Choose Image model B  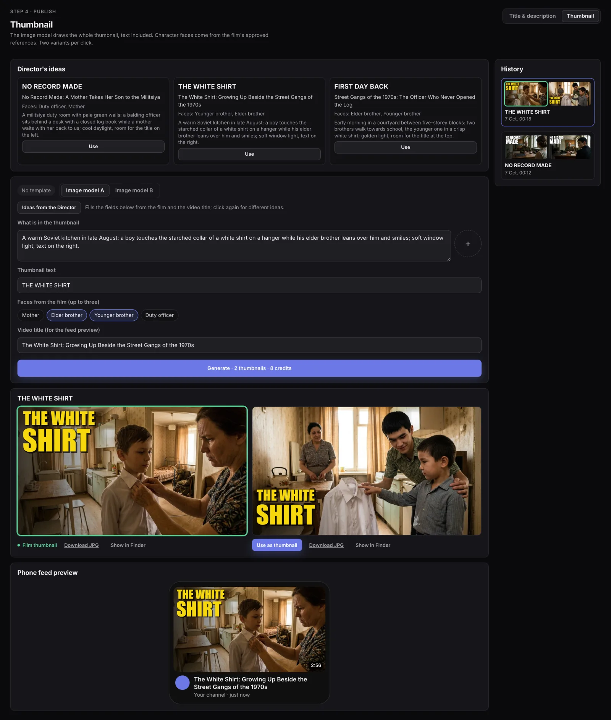pos(134,190)
